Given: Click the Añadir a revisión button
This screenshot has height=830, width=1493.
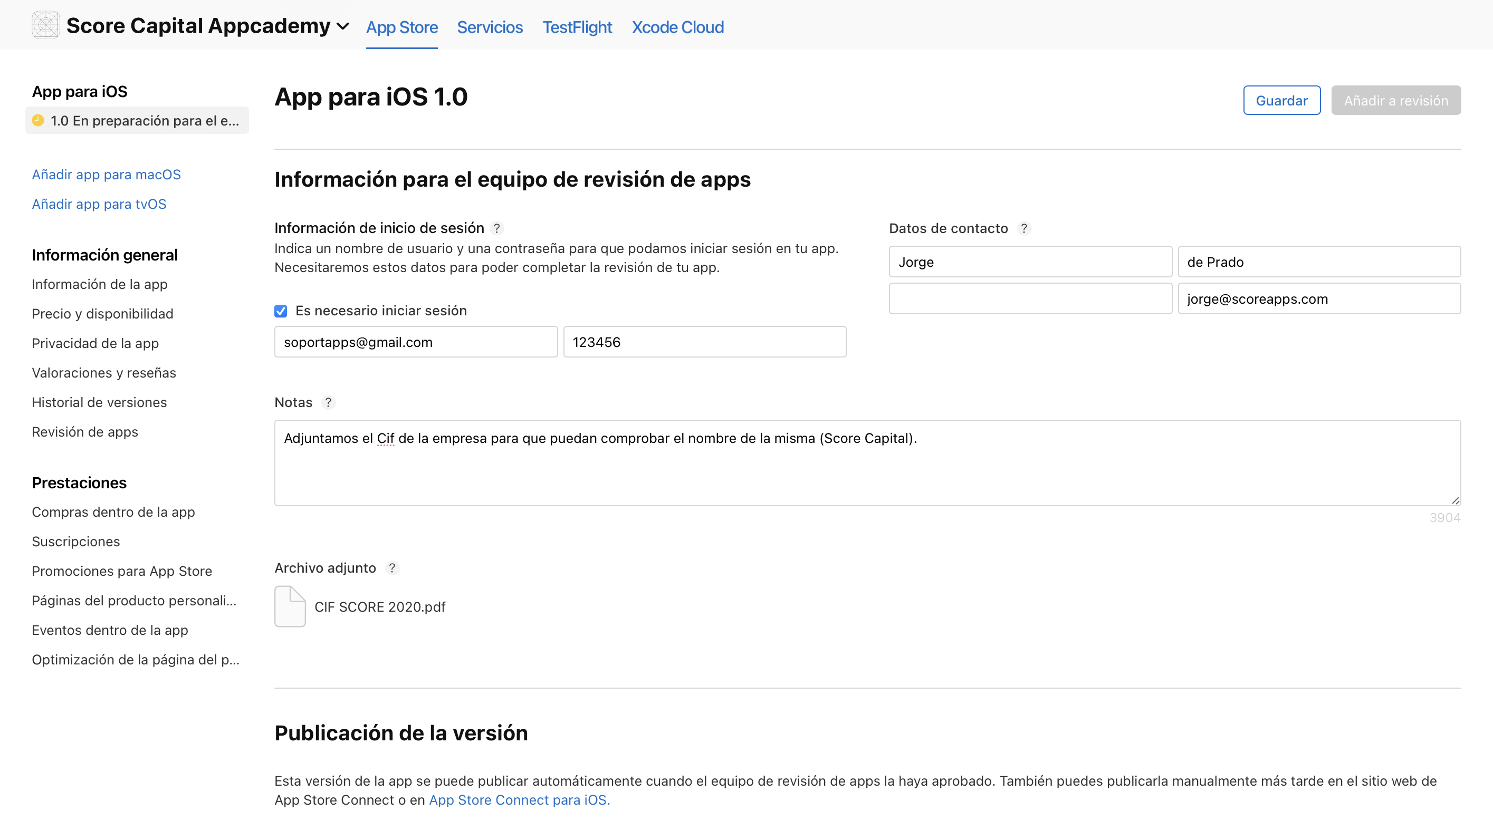Looking at the screenshot, I should point(1395,100).
